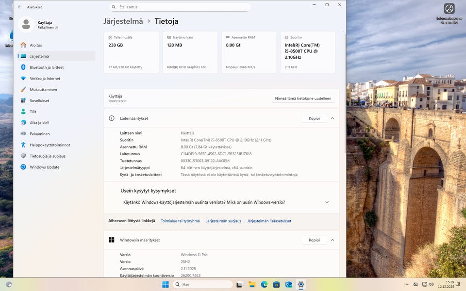Screen dimensions: 466x291
Task: Open the widgets icon on the taskbar
Action: 9,285
